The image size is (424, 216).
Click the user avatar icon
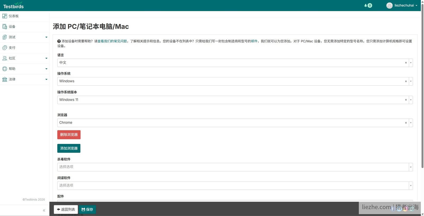(x=389, y=5)
